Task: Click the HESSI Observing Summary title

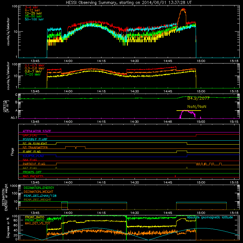Action: (128, 3)
